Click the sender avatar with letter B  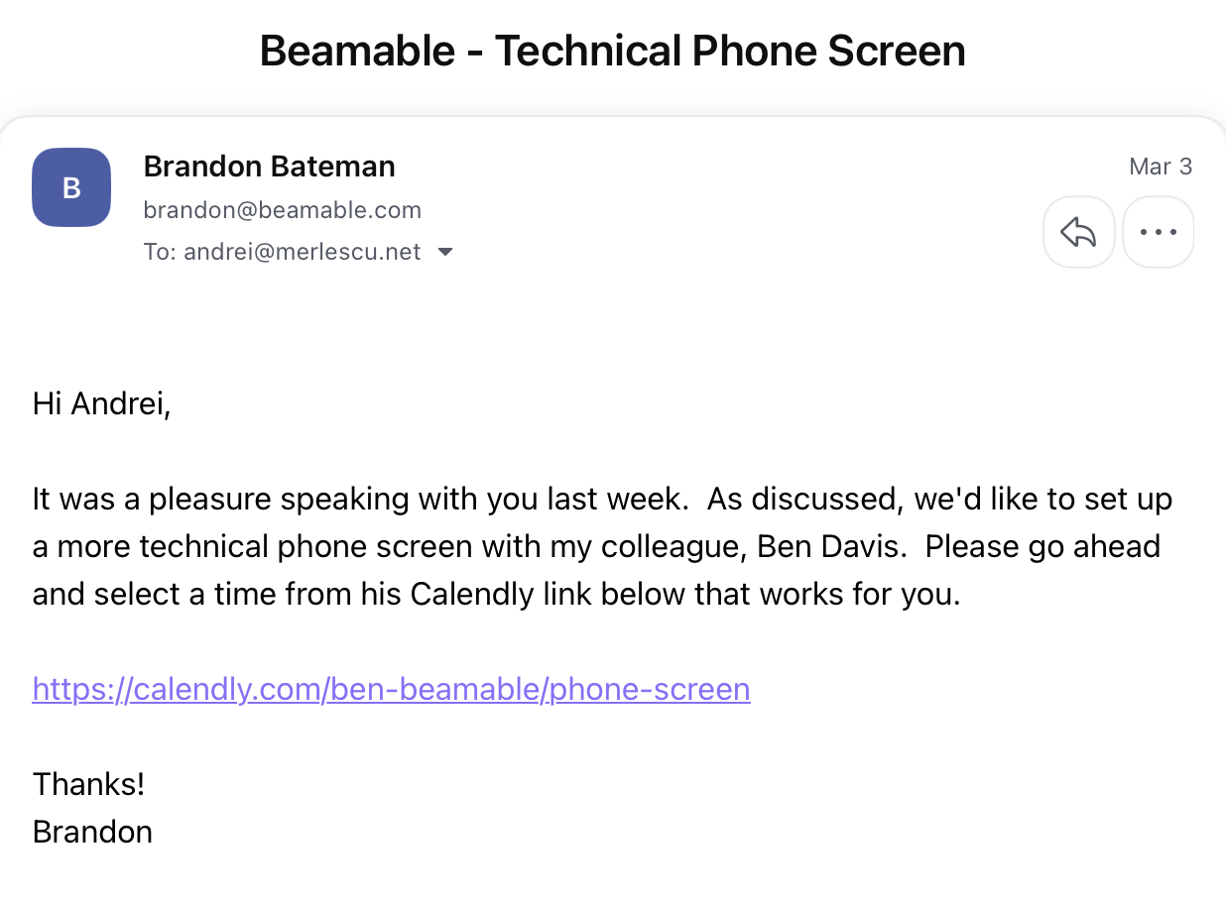coord(71,187)
